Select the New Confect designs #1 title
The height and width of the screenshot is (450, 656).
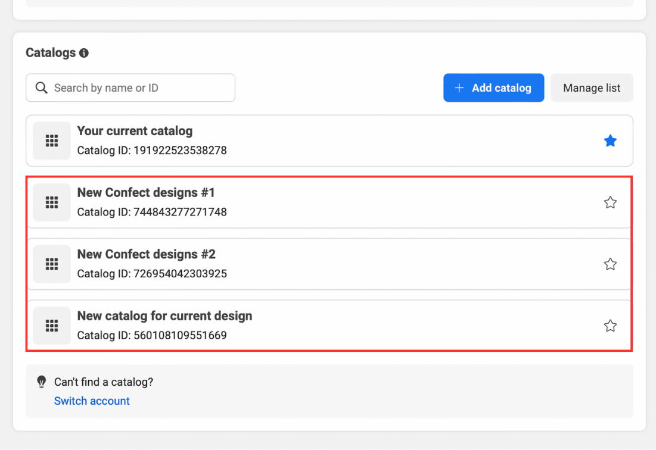point(146,193)
